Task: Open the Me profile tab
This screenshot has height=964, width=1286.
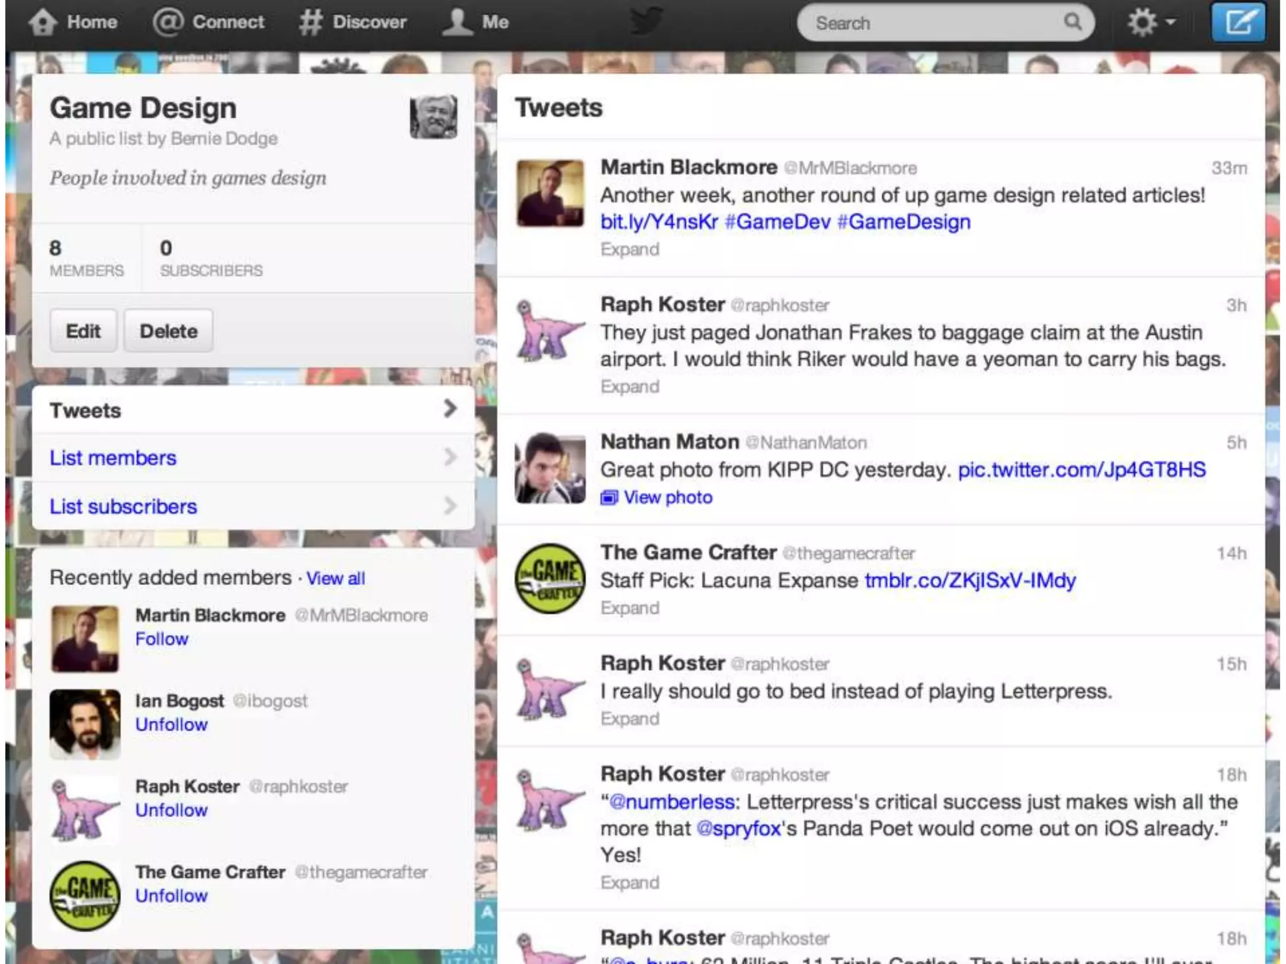Action: pos(475,22)
